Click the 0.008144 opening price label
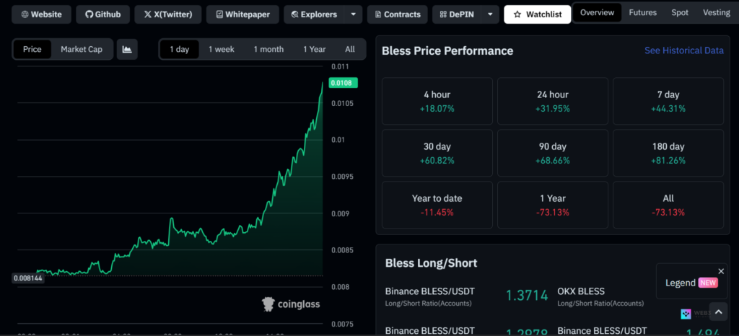 (x=28, y=278)
